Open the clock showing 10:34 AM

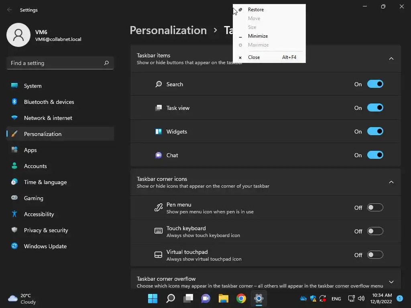[x=381, y=298]
